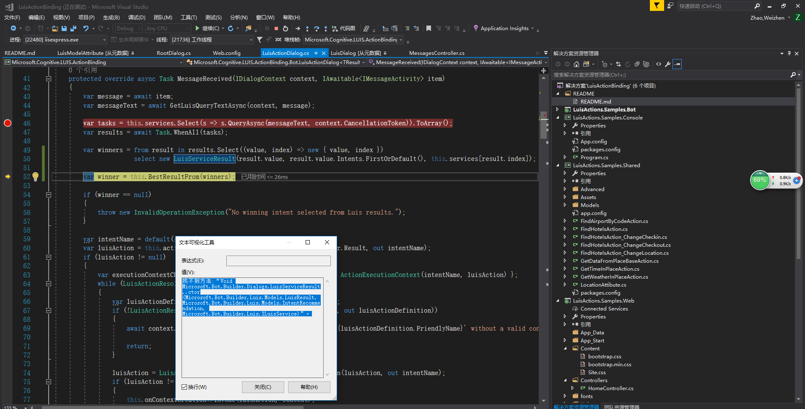Toggle the breakpoint on line 46
The height and width of the screenshot is (409, 805).
point(8,123)
